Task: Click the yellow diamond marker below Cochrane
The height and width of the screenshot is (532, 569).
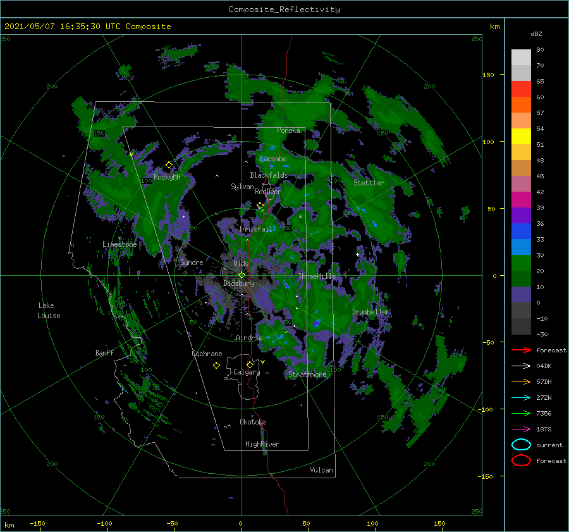Action: pyautogui.click(x=216, y=366)
